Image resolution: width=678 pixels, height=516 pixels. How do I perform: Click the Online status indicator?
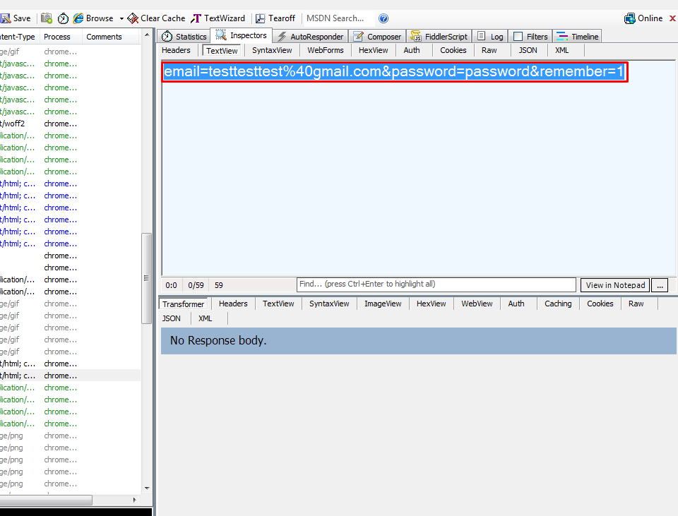point(643,18)
